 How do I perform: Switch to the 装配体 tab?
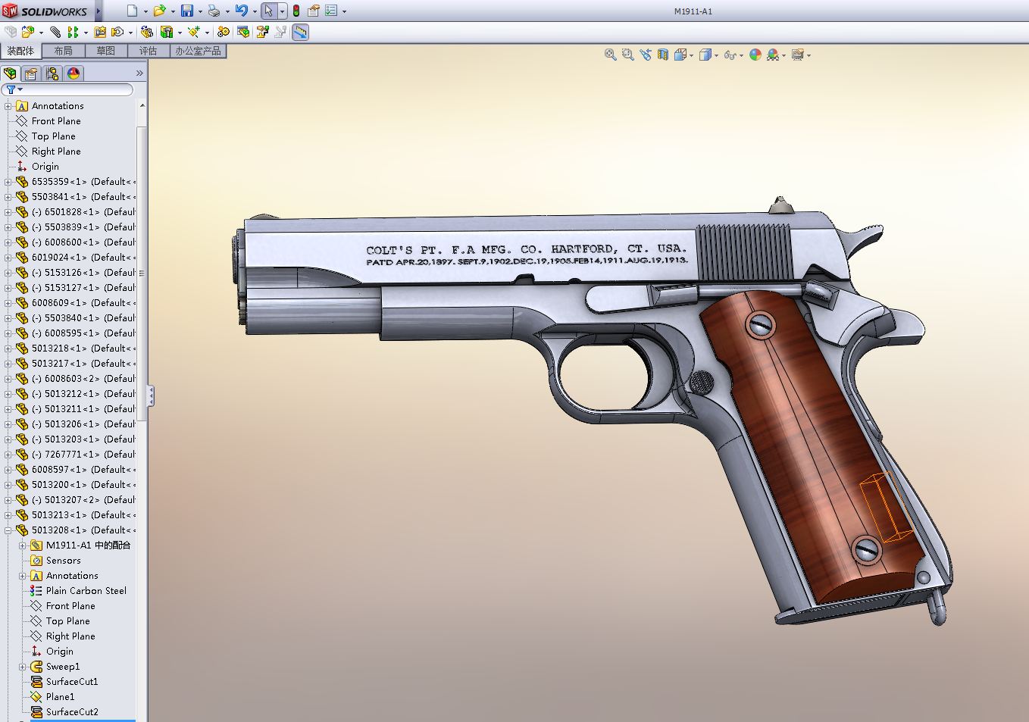click(20, 51)
